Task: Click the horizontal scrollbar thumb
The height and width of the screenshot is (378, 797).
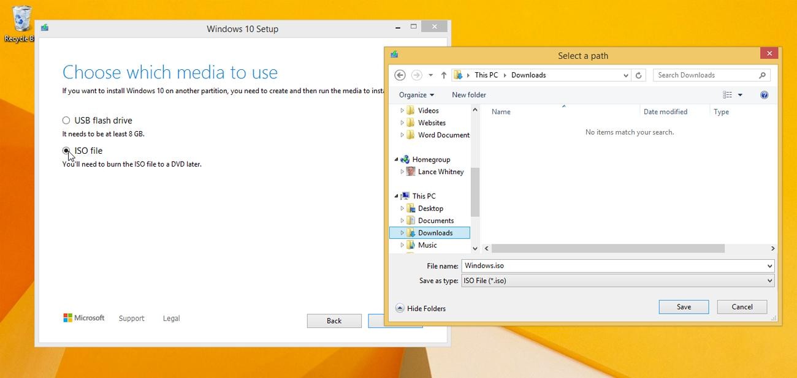Action: 608,249
